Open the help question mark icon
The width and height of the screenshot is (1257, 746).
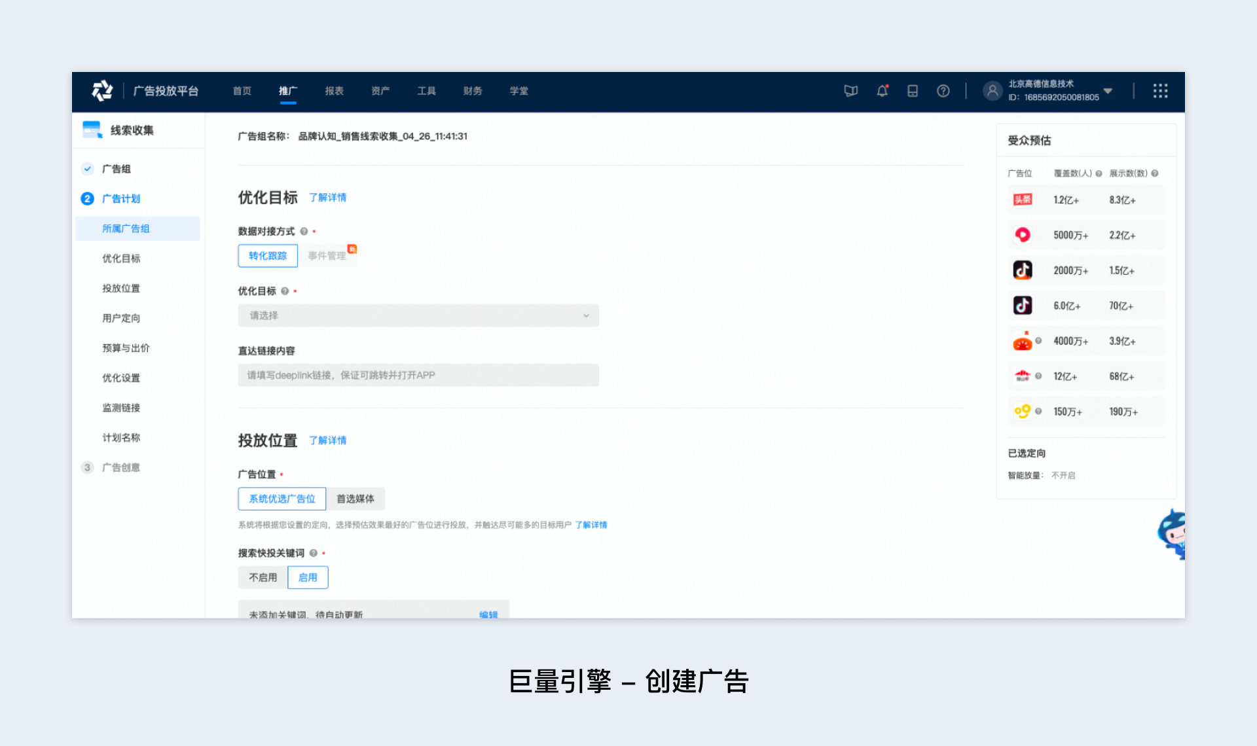[x=943, y=91]
